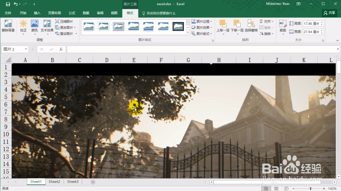Expand the Name Box dropdown arrow
341x191 pixels.
click(x=26, y=49)
